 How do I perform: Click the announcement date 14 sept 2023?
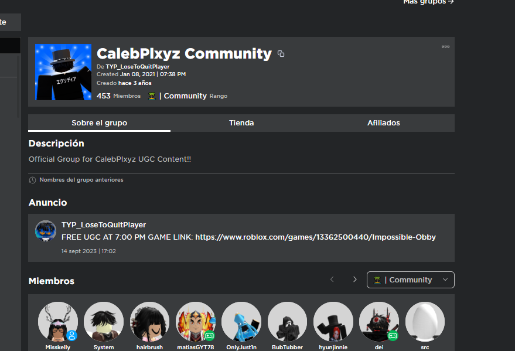coord(88,251)
